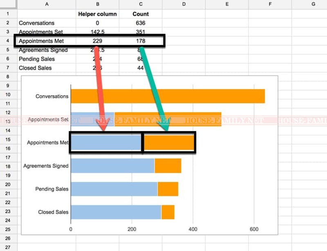The width and height of the screenshot is (327, 251).
Task: Click the blue Appointments Set helper bar
Action: coord(92,119)
